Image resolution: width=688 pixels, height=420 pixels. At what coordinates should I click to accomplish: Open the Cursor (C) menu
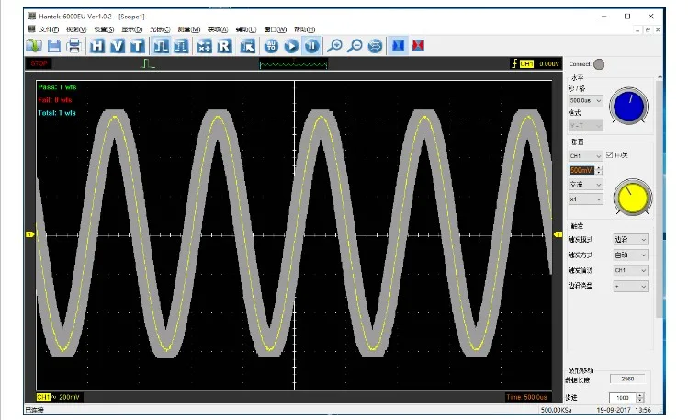(x=160, y=29)
